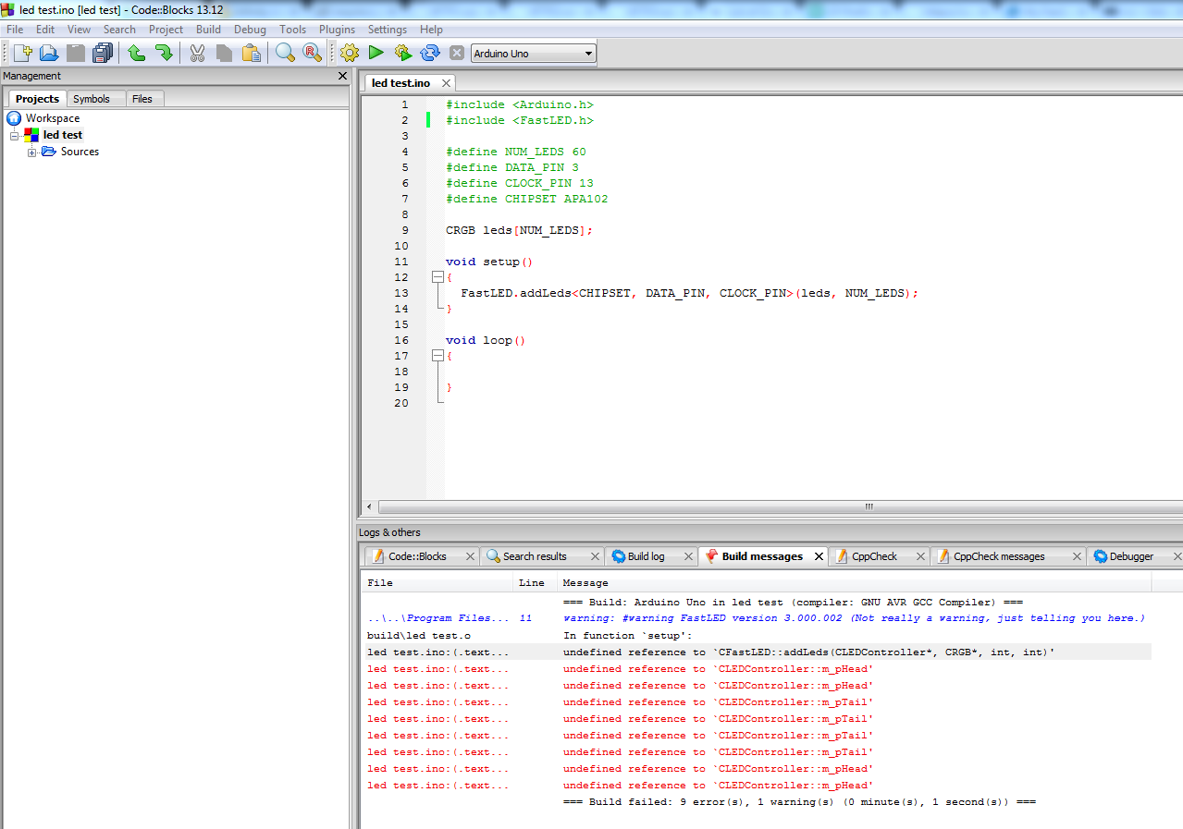
Task: Run the project with green play icon
Action: [x=376, y=54]
